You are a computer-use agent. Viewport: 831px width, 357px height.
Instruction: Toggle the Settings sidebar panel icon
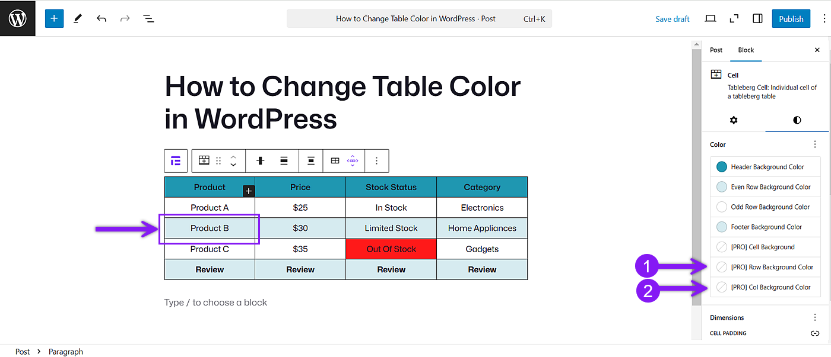point(757,18)
